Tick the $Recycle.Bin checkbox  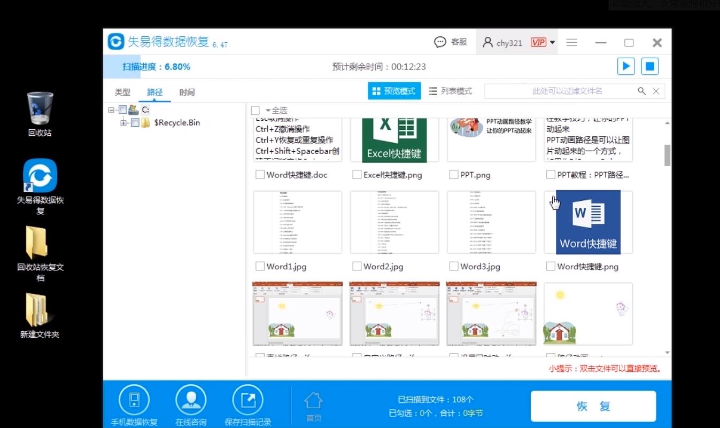[x=135, y=123]
